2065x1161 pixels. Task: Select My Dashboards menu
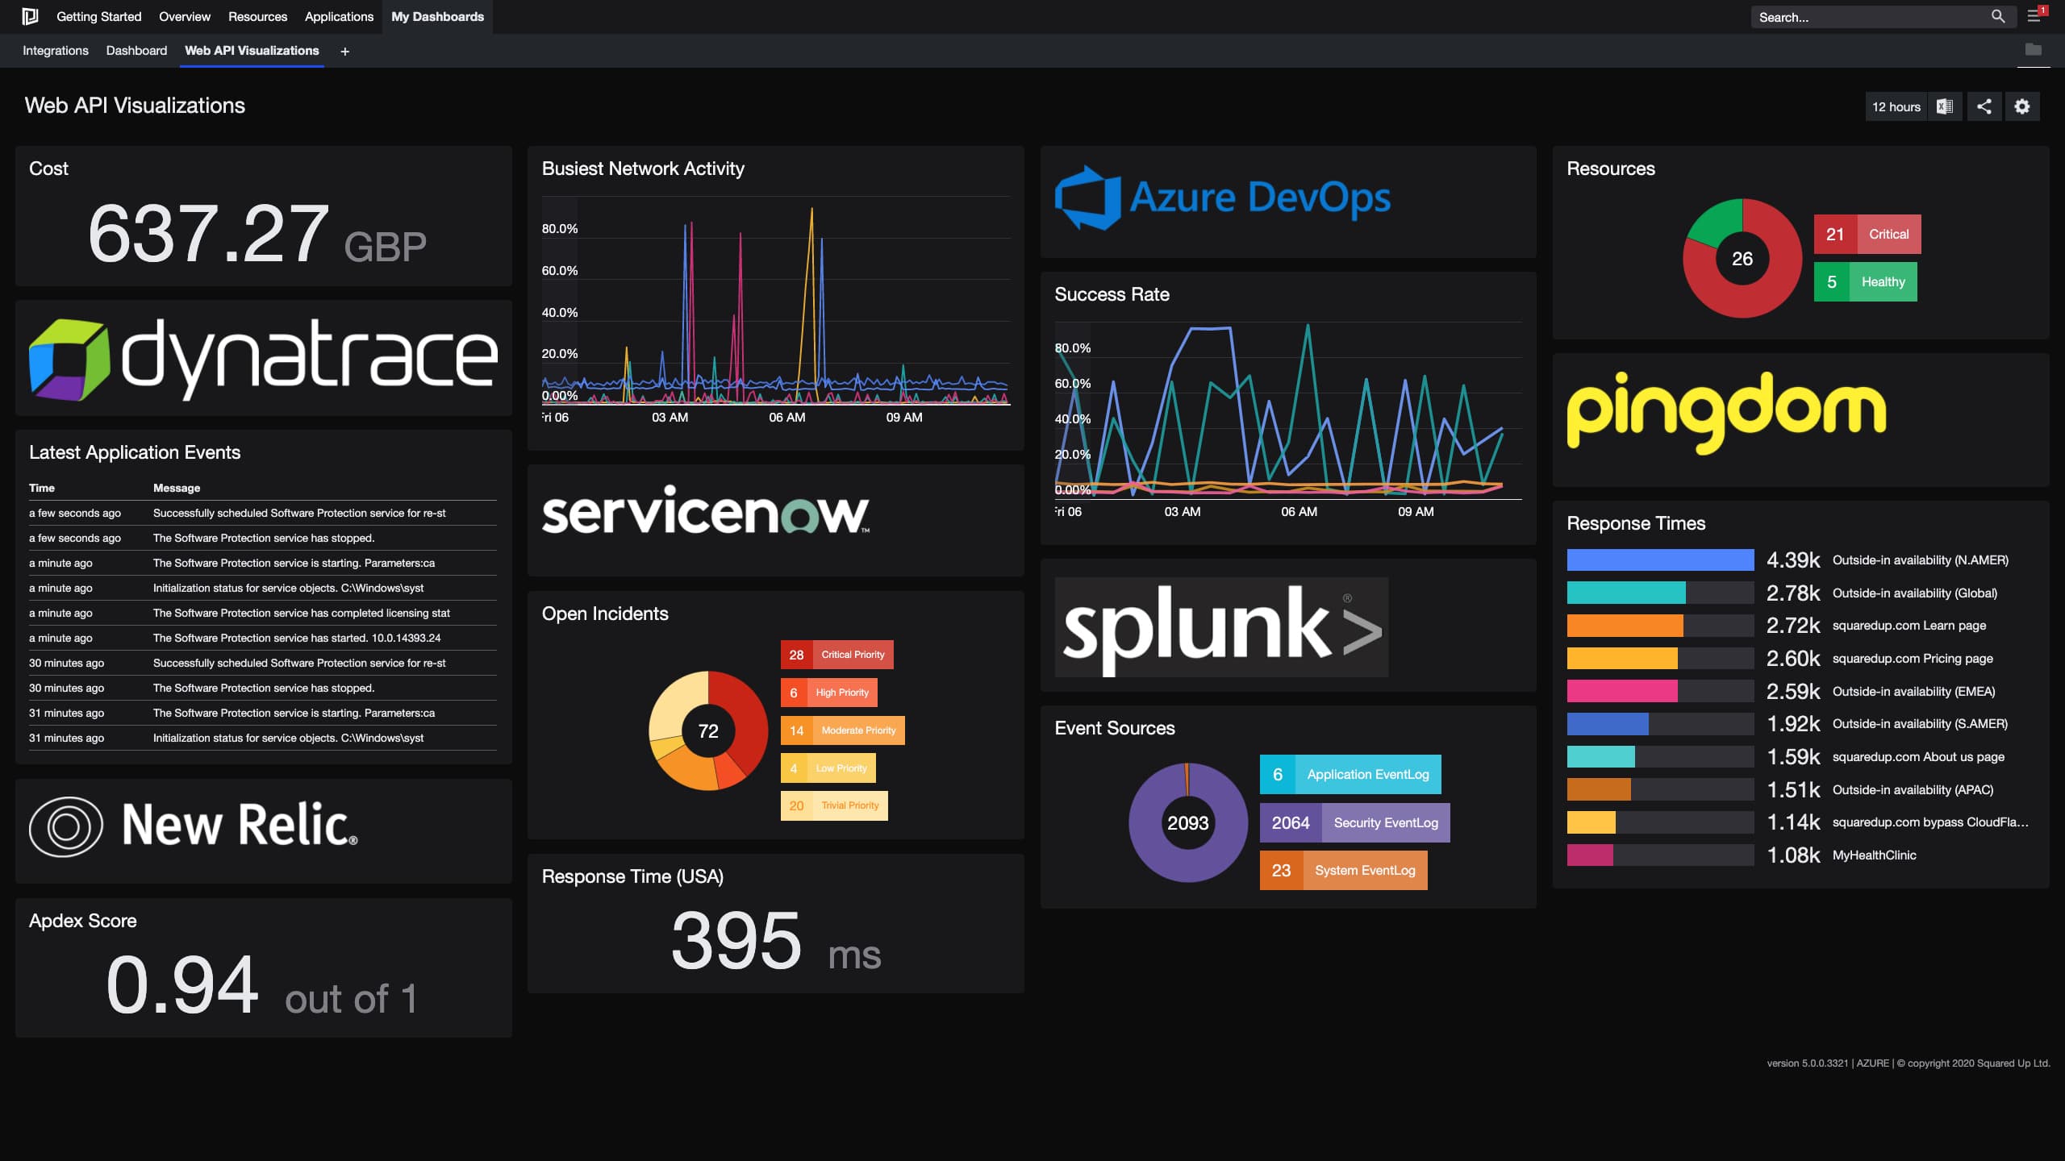(x=437, y=16)
